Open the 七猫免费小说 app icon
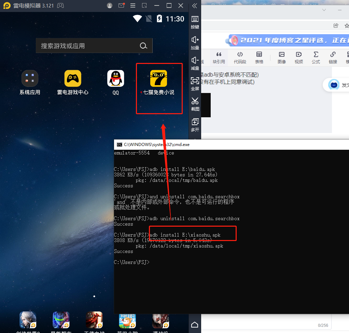Viewport: 349px width, 333px height. (158, 78)
